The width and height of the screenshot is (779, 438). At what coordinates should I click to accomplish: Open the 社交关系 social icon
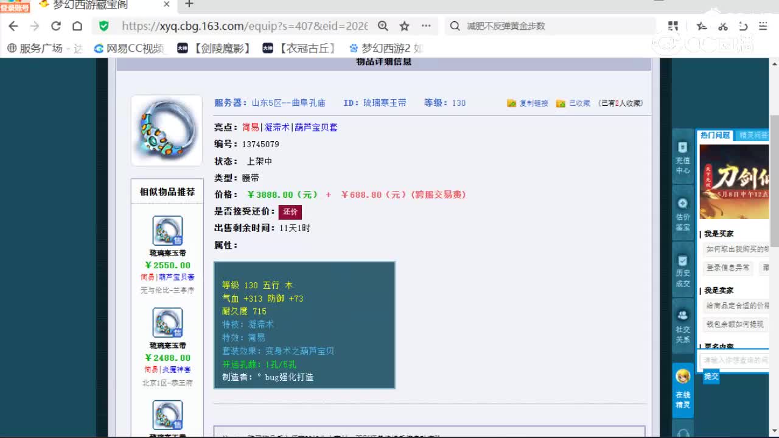click(x=683, y=327)
